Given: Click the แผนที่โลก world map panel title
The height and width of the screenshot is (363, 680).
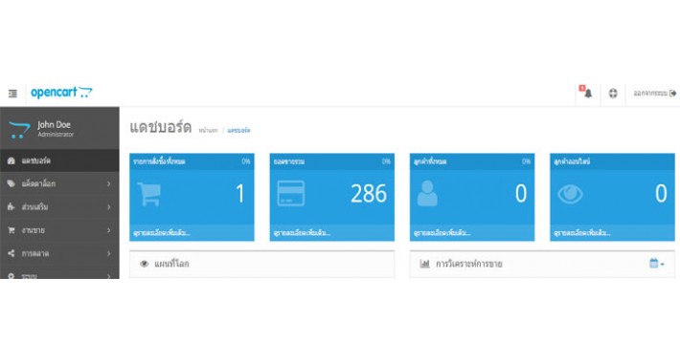Looking at the screenshot, I should coord(171,264).
